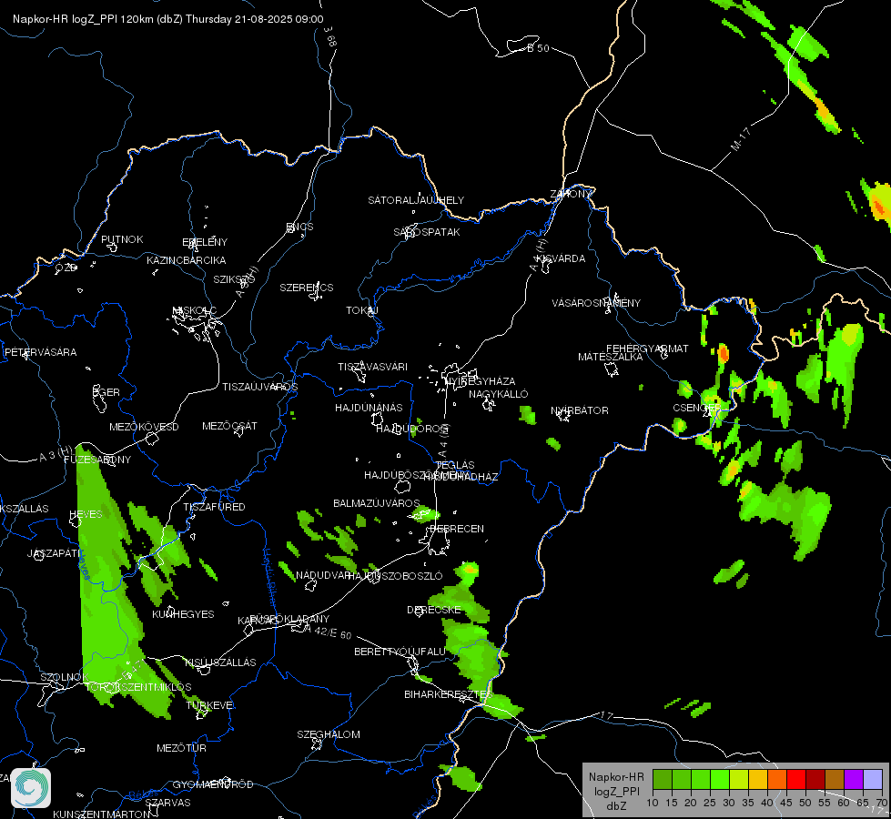Select the 60 dBZ purple swatch

[x=854, y=780]
